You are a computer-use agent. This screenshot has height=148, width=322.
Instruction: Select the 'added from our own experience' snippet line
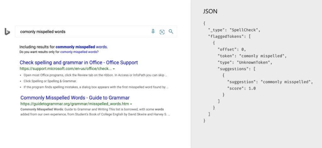(x=95, y=114)
